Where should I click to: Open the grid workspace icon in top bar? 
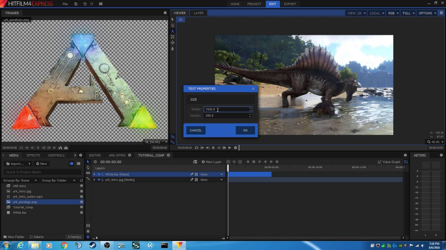101,4
